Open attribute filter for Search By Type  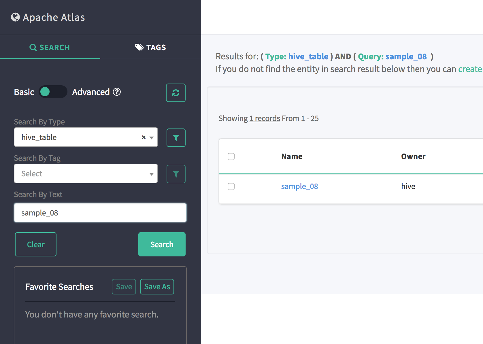[x=176, y=138]
